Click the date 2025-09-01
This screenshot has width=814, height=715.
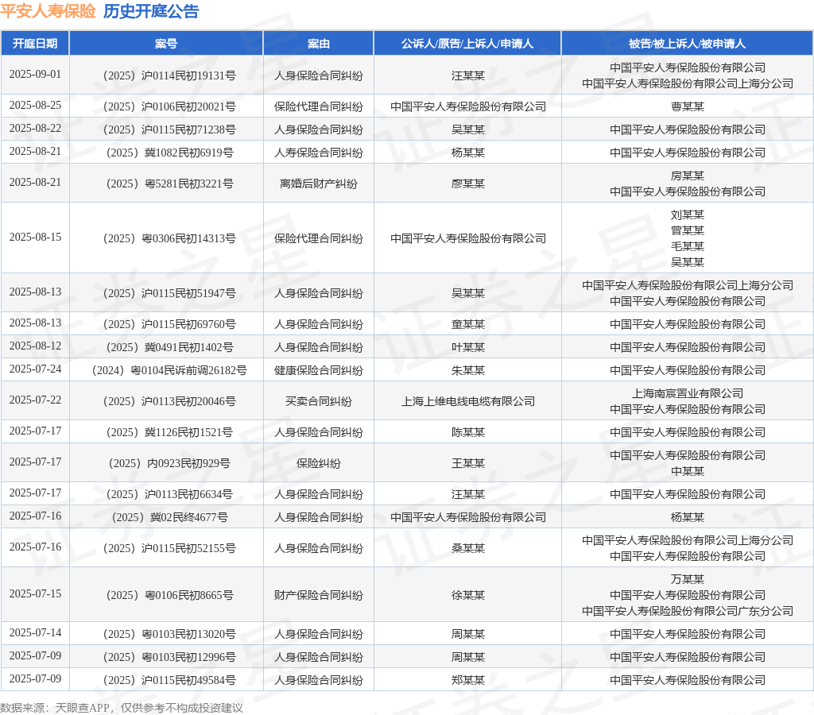tap(35, 74)
